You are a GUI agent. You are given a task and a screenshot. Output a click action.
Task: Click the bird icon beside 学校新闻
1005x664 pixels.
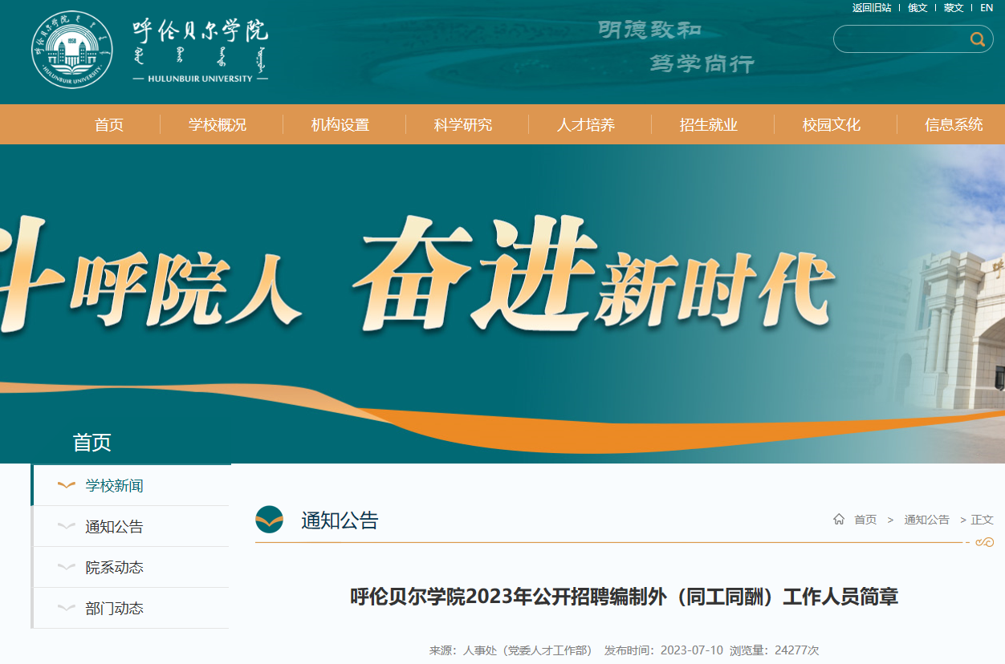[67, 485]
